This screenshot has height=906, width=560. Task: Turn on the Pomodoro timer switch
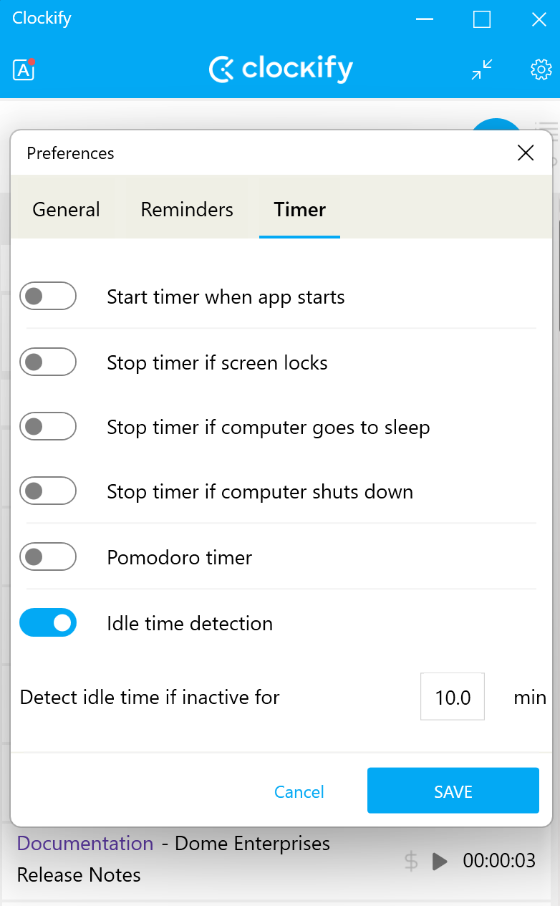(x=47, y=556)
